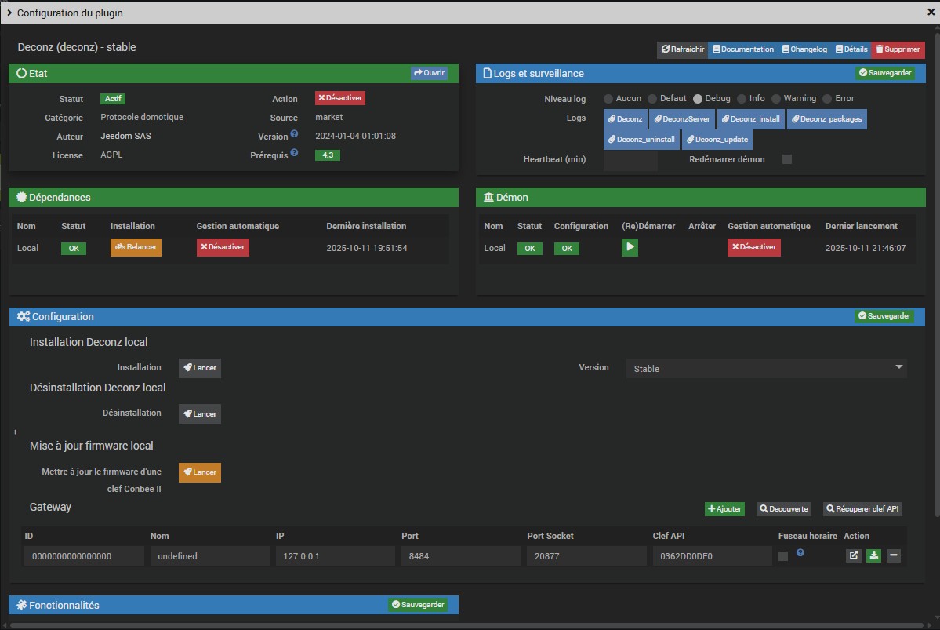Screen dimensions: 940x630
Task: Click the help icon next to Version
Action: coord(294,134)
